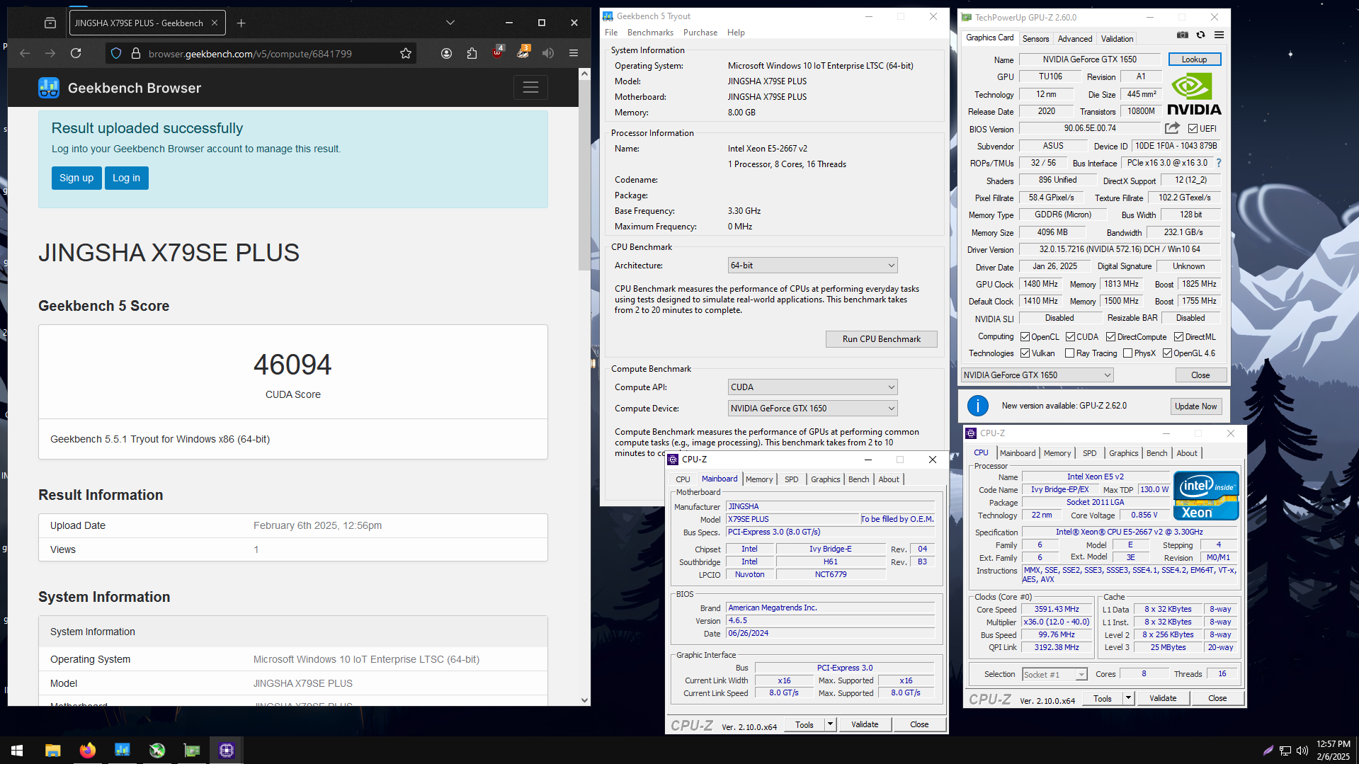This screenshot has width=1359, height=764.
Task: Click Update Now in GPU-Z
Action: coord(1195,406)
